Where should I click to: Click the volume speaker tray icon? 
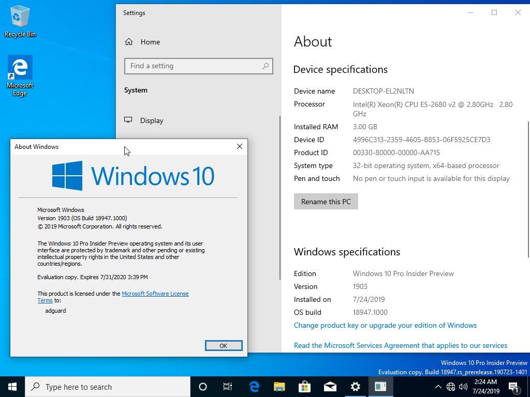pyautogui.click(x=463, y=387)
